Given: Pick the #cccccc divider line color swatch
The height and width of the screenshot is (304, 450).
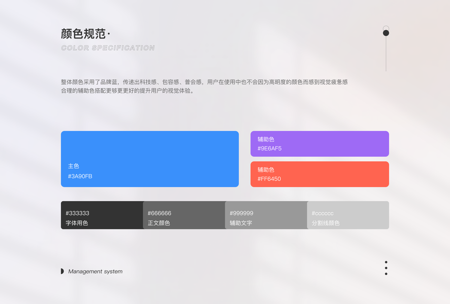Looking at the screenshot, I should click(348, 215).
